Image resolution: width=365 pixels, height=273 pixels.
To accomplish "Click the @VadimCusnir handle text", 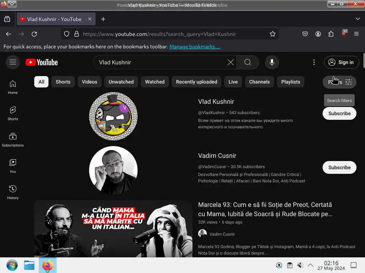I will tap(212, 167).
